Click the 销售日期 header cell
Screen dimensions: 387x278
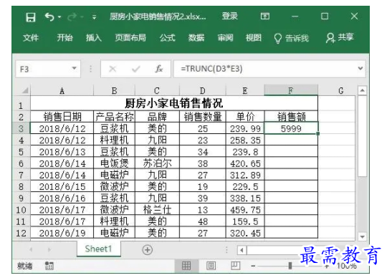tap(62, 116)
